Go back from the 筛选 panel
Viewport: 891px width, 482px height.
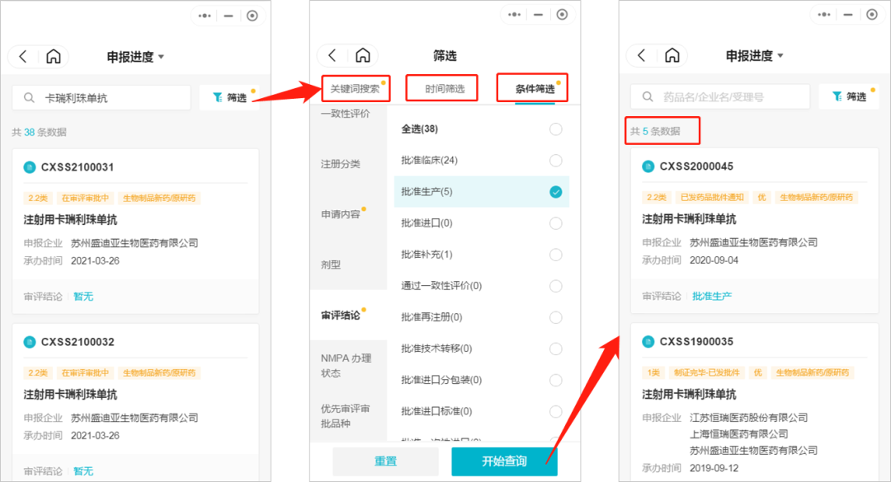click(332, 55)
